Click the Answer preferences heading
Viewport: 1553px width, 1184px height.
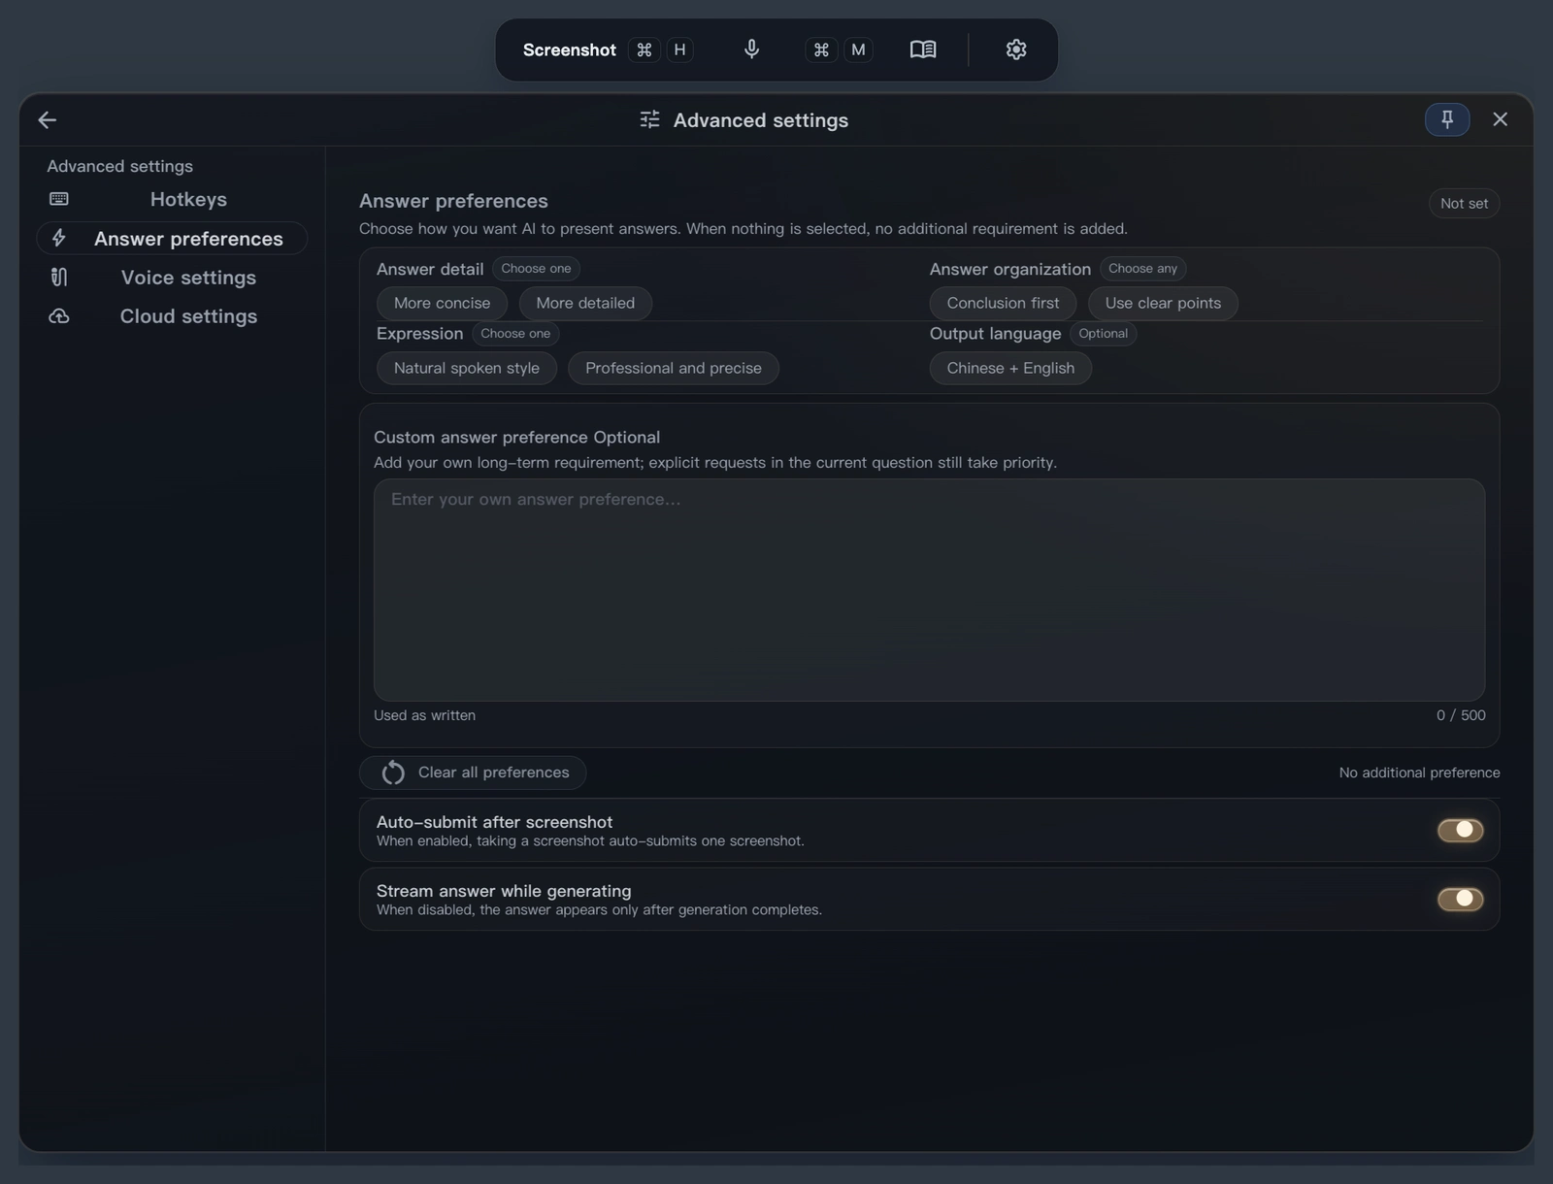coord(453,201)
